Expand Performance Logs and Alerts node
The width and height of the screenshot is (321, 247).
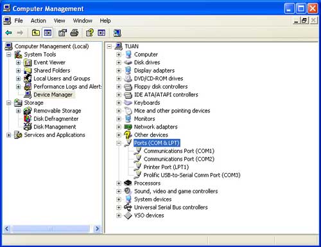[19, 87]
